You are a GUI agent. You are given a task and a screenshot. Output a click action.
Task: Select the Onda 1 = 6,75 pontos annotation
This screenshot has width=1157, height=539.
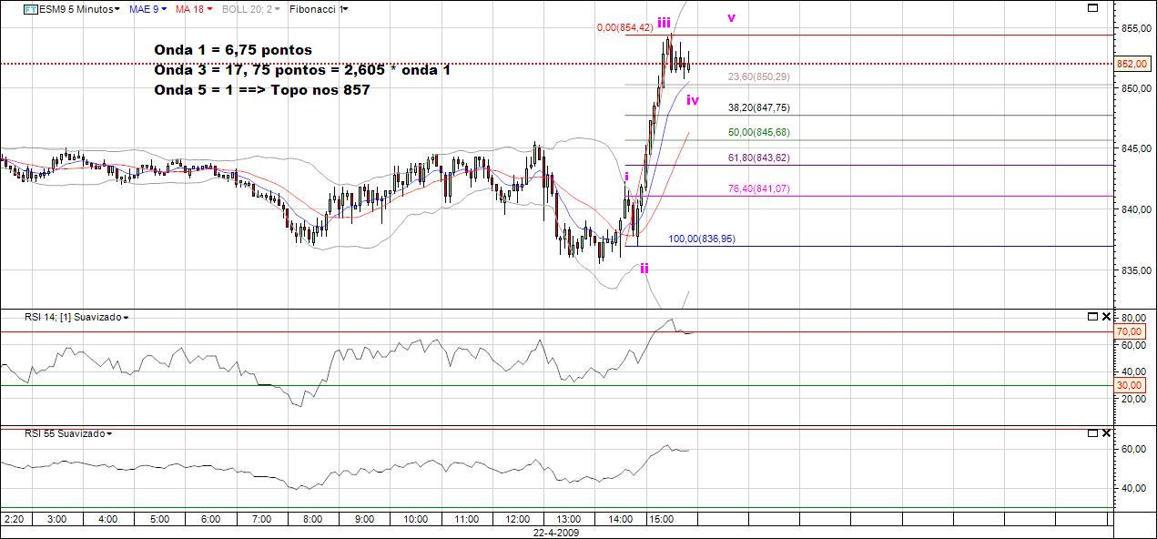233,50
